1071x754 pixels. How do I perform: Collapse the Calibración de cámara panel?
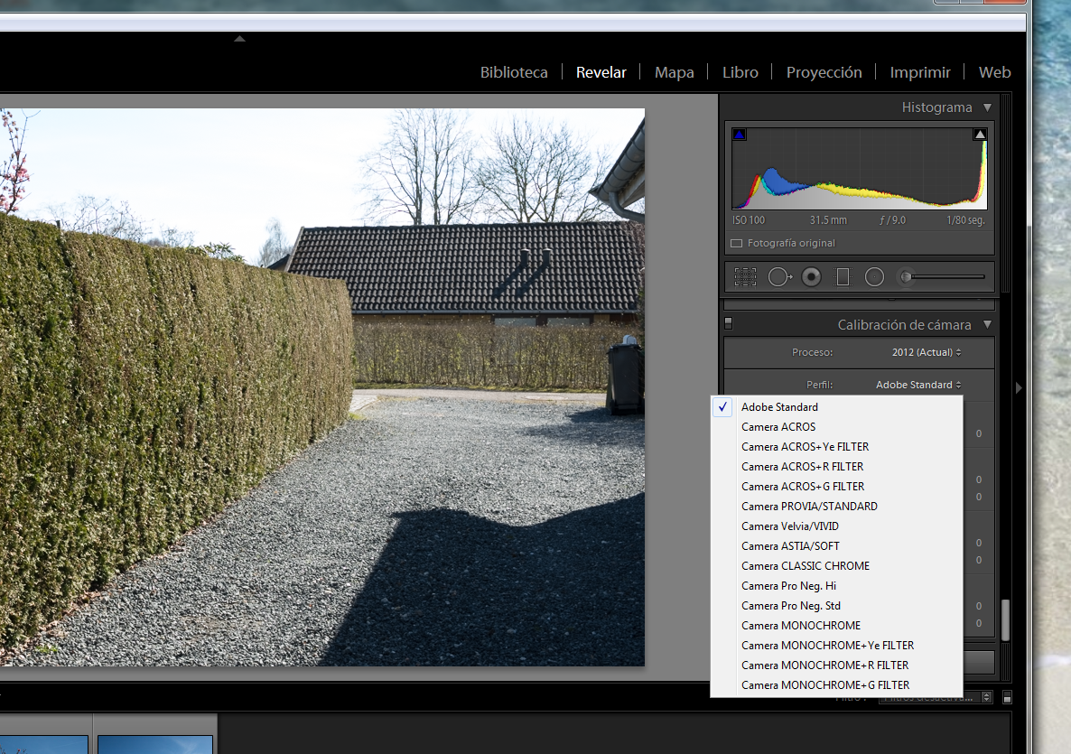point(987,324)
